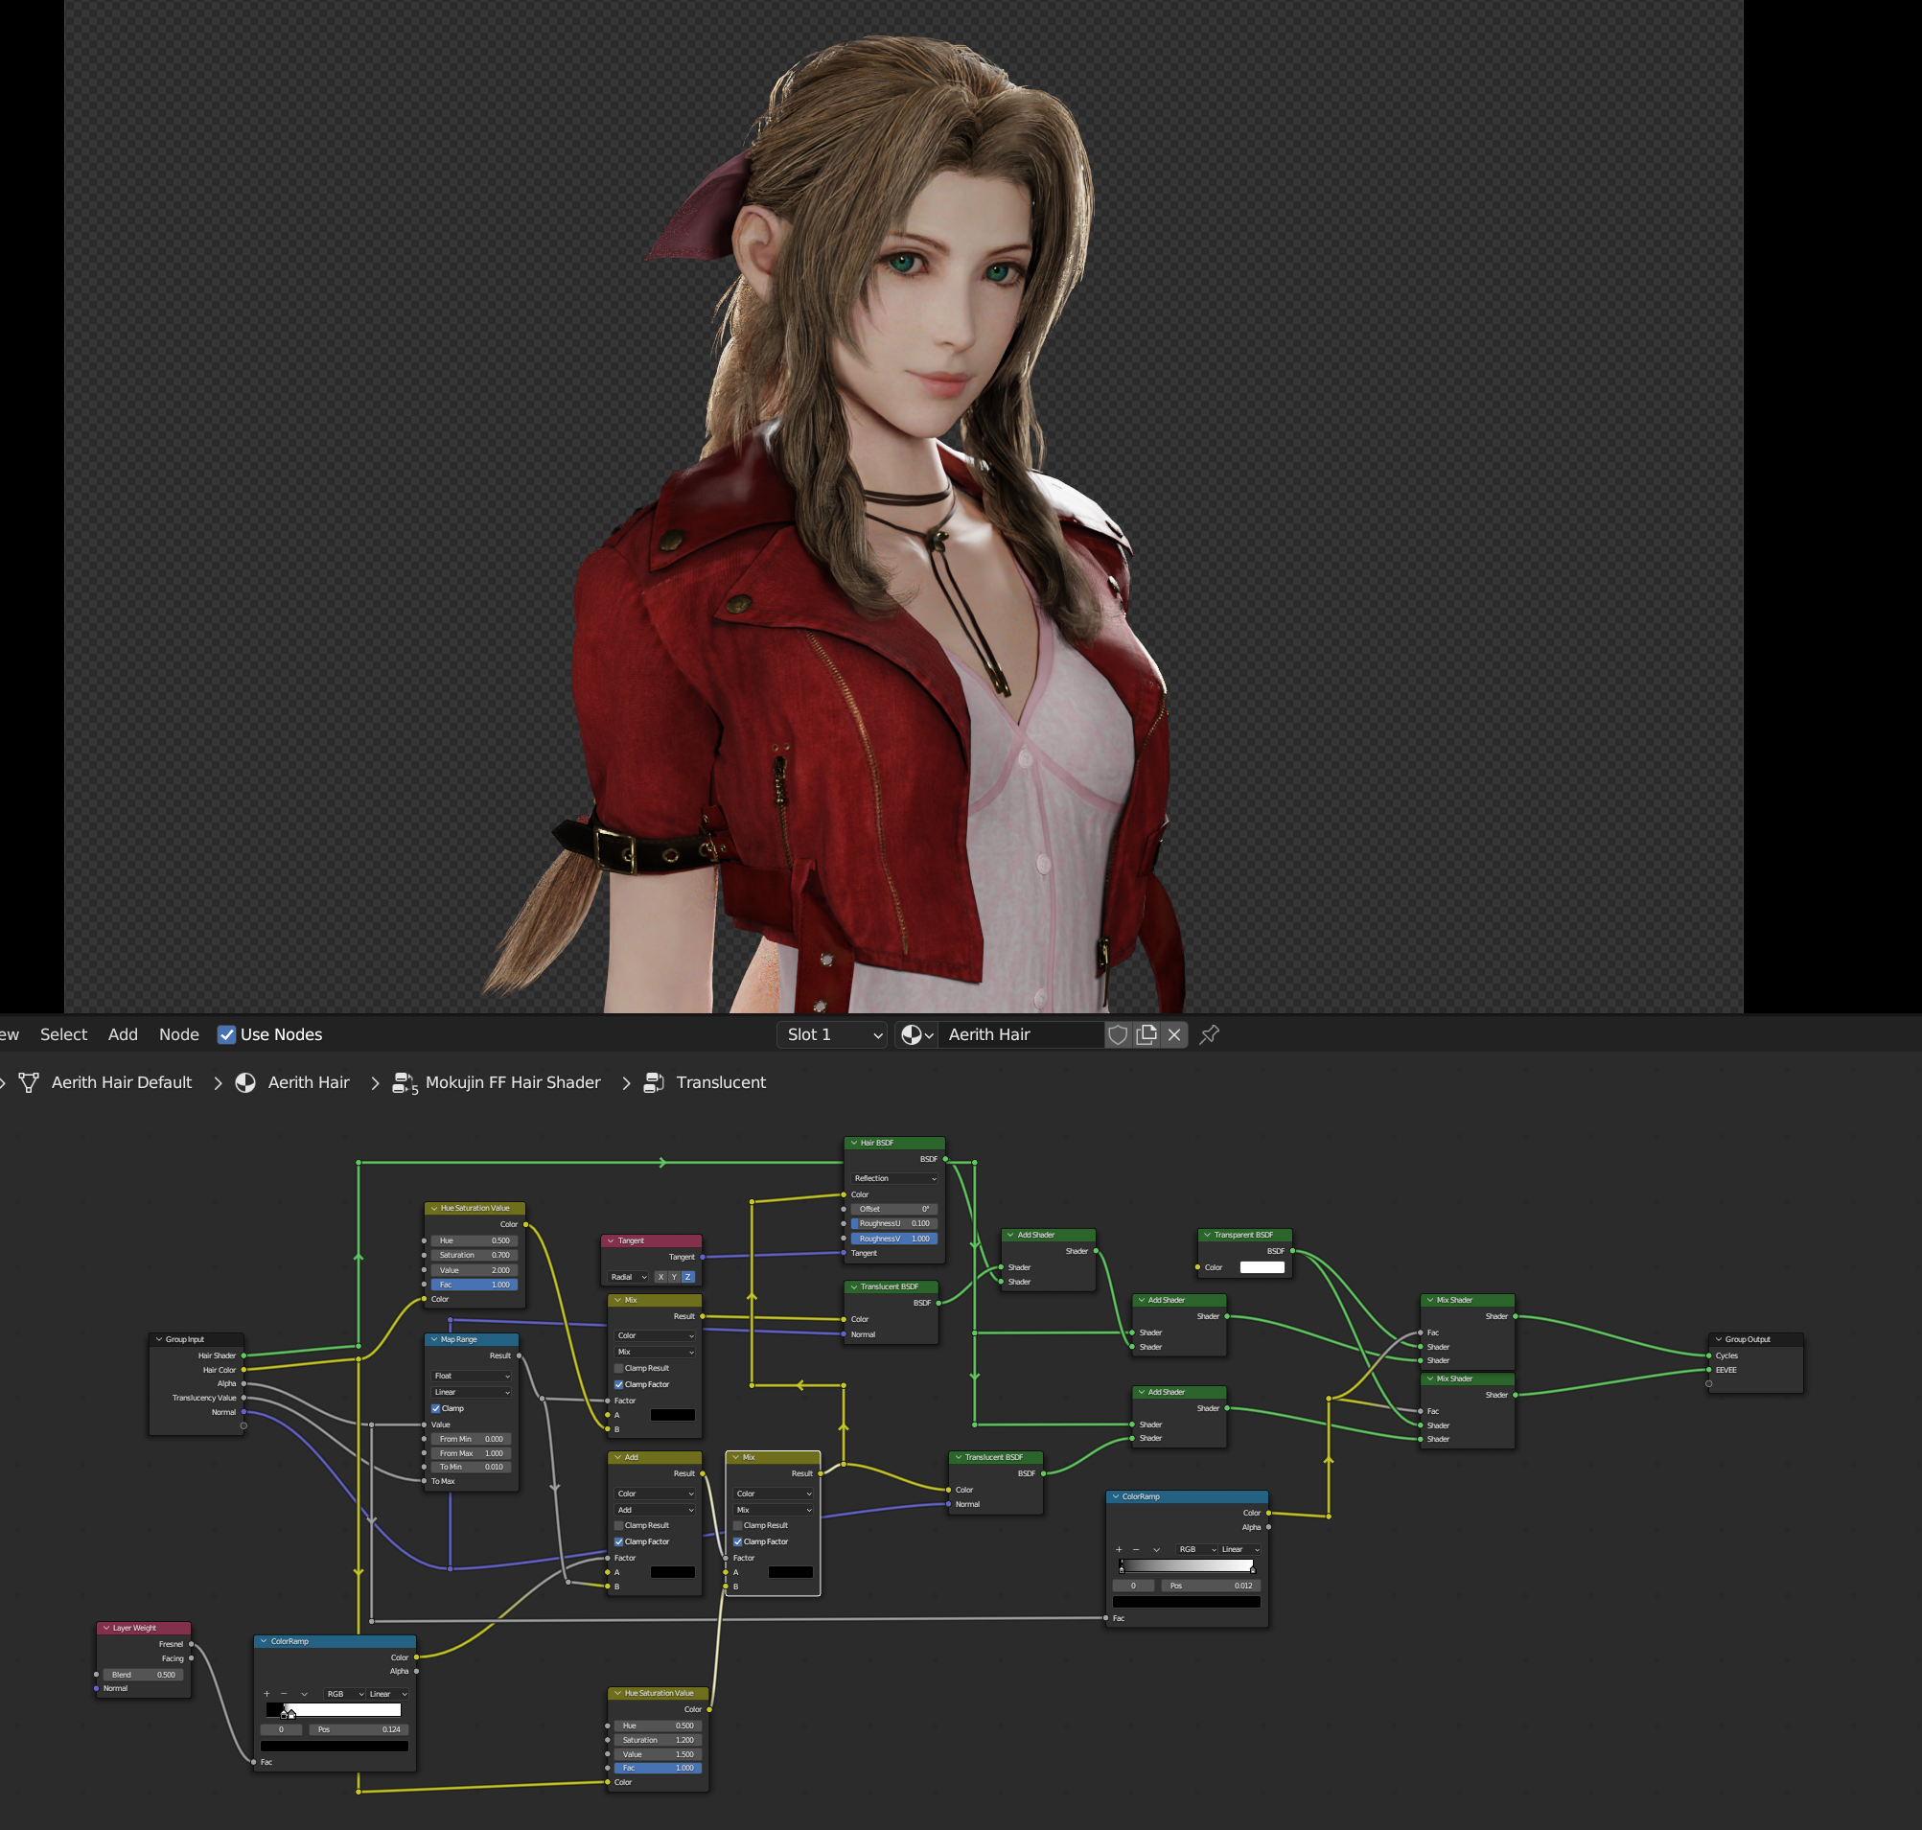
Task: Open the tools chevron menu in the Pos 0.124 ColorRamp
Action: pos(305,1694)
